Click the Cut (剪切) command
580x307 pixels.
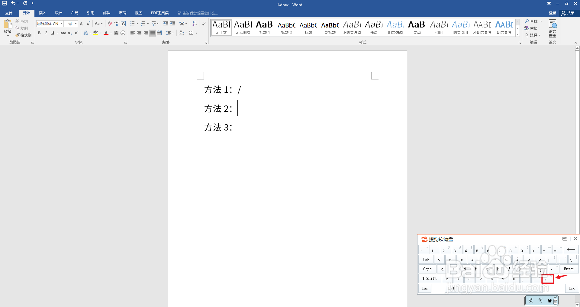point(22,21)
